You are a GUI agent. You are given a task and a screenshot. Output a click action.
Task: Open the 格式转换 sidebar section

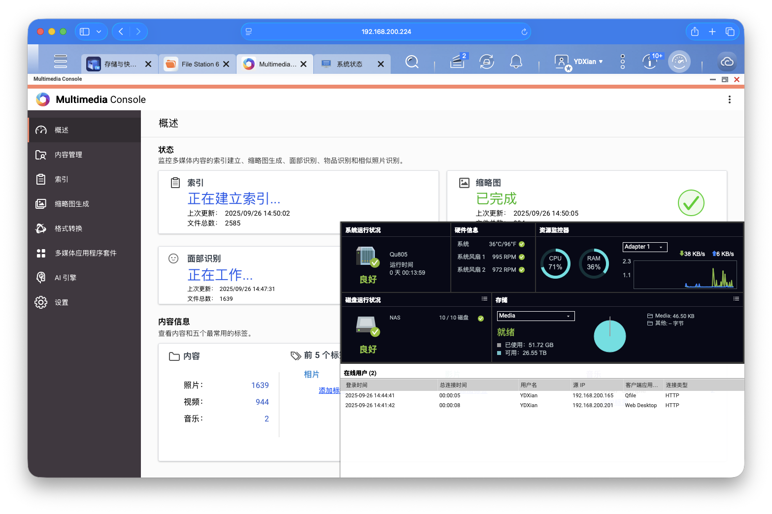[69, 228]
